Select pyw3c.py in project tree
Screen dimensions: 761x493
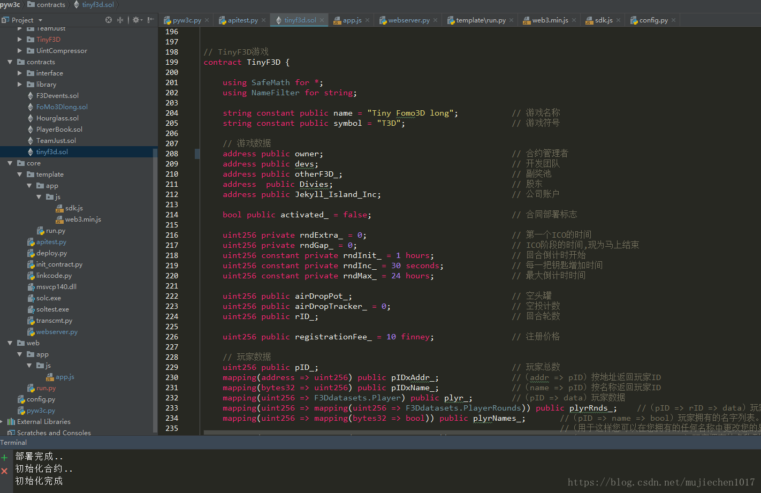click(41, 411)
